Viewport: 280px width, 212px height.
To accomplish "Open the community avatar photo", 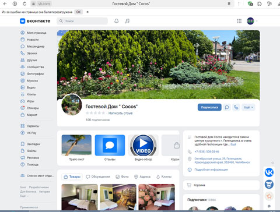I will tap(72, 105).
